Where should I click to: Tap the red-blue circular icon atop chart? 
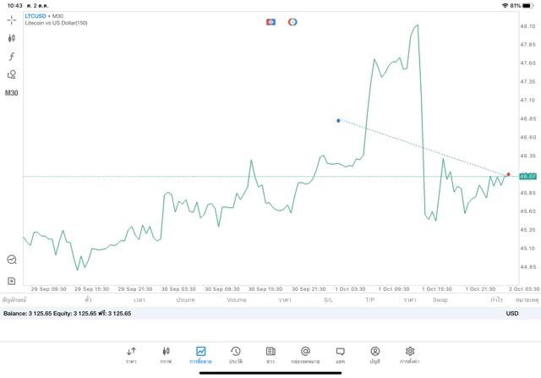[x=292, y=21]
